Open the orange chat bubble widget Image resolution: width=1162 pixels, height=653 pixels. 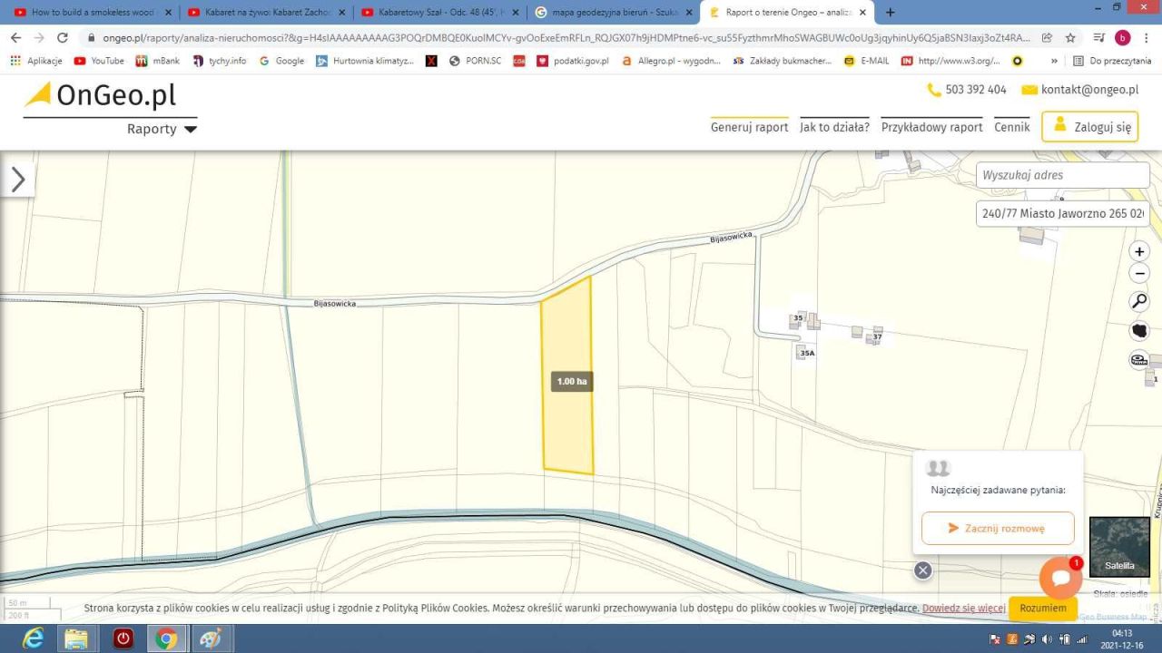click(x=1059, y=578)
